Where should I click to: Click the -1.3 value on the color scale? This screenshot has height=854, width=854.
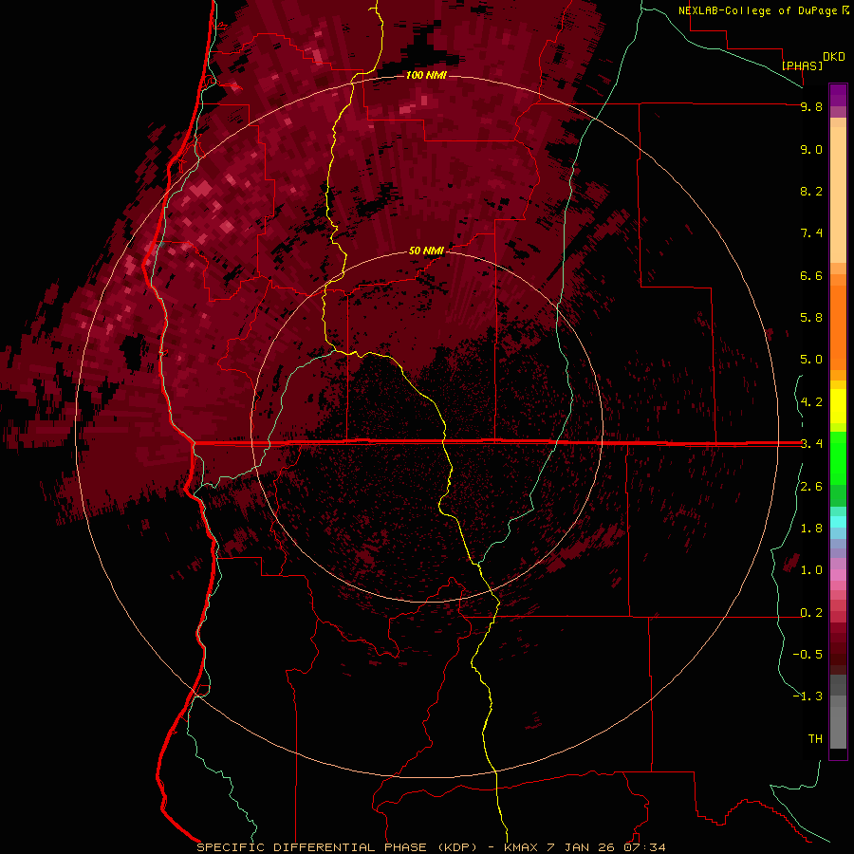pyautogui.click(x=808, y=696)
